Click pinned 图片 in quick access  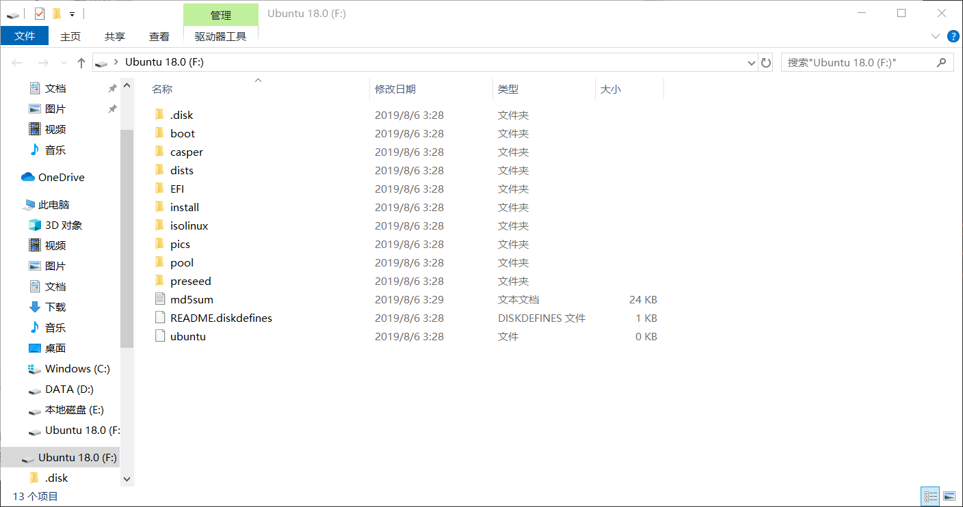pyautogui.click(x=55, y=109)
